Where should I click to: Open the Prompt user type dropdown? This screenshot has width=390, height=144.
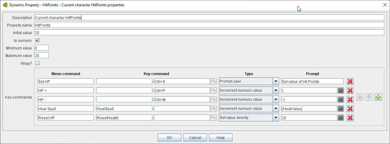(276, 81)
